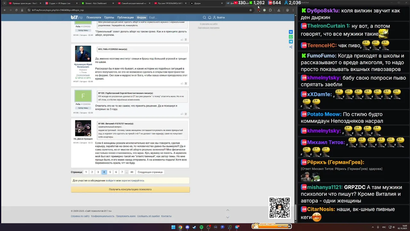Open Конфиденциальность footer link
This screenshot has width=410, height=231.
(102, 216)
